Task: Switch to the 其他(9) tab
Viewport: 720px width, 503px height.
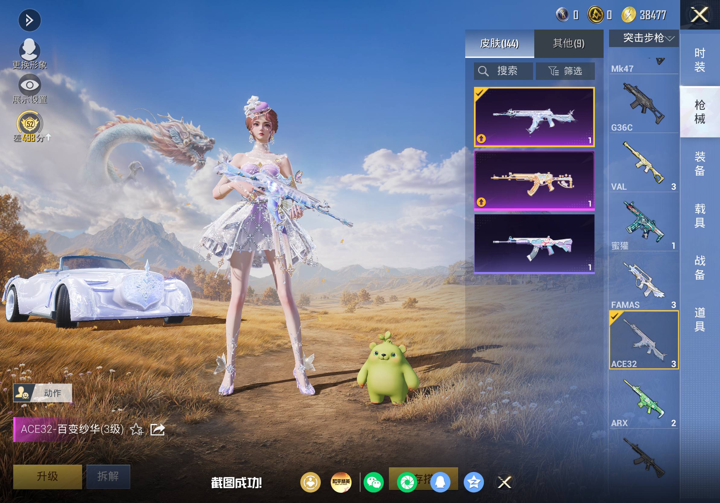Action: point(569,44)
